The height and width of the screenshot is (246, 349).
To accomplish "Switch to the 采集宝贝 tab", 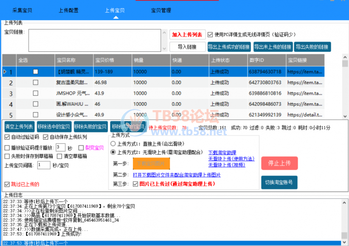I will tap(22, 10).
